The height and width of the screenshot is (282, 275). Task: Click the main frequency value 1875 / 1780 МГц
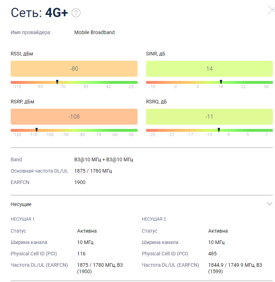[93, 171]
